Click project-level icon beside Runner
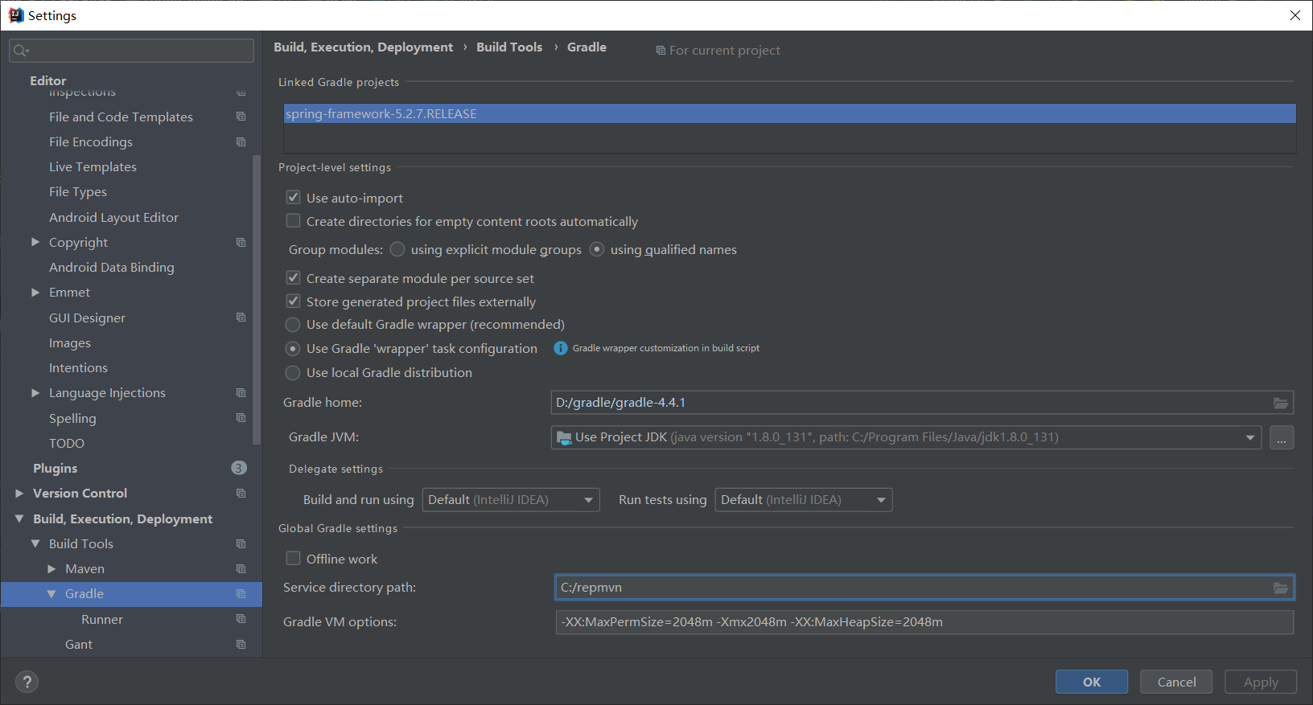The height and width of the screenshot is (705, 1313). 241,619
